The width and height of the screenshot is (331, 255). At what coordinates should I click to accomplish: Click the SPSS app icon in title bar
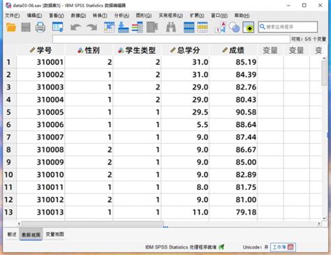click(x=8, y=6)
